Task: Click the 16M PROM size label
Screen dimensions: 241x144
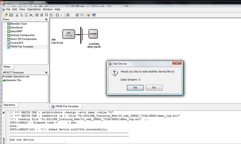Action: click(x=53, y=40)
